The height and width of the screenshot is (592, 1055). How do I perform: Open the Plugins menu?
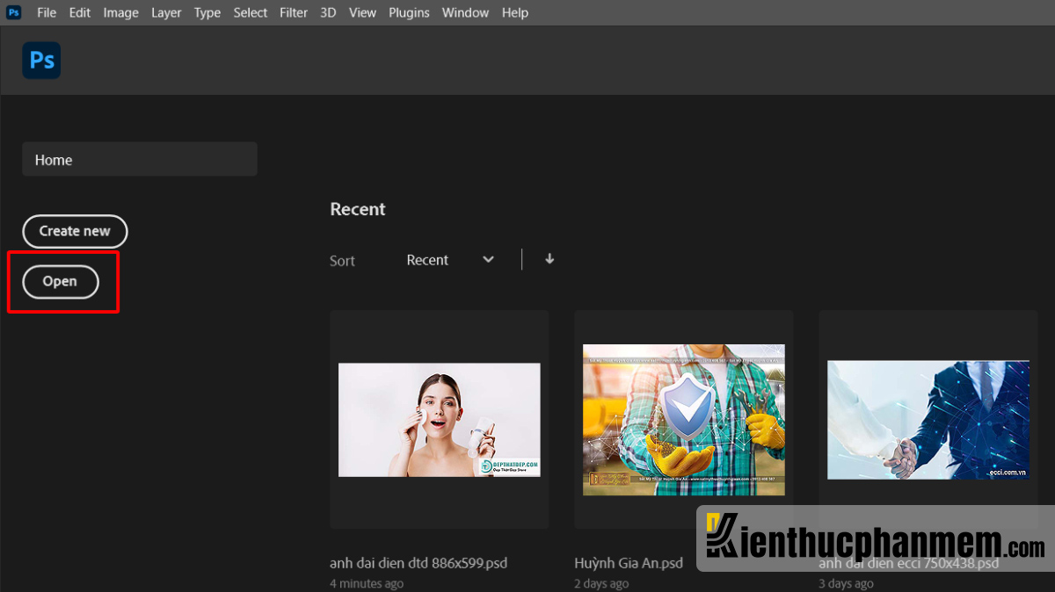pos(409,12)
